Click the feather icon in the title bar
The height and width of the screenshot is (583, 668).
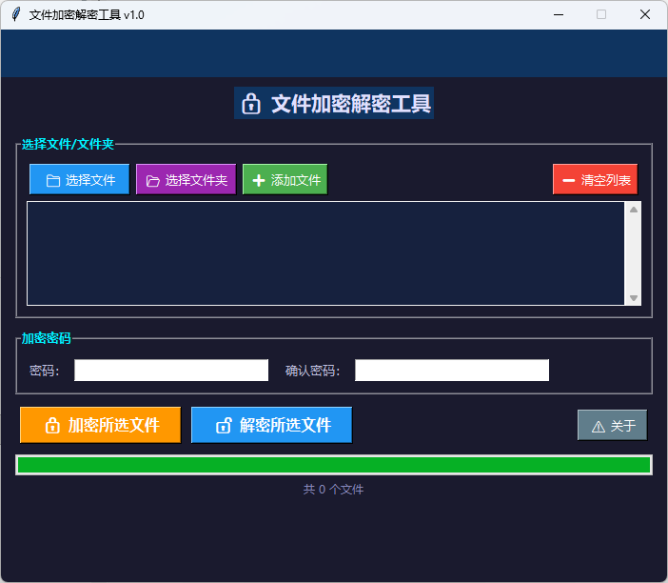pyautogui.click(x=16, y=14)
